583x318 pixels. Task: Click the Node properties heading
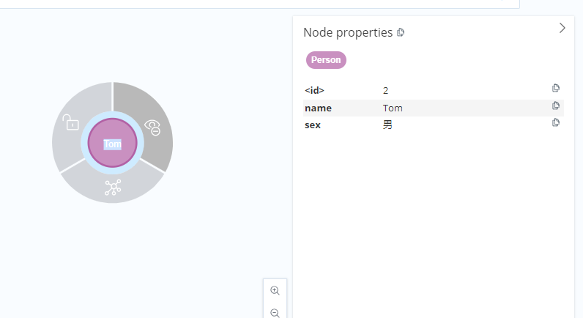[x=348, y=32]
